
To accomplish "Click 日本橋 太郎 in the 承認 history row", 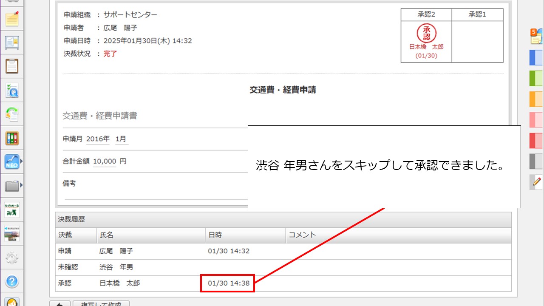I will pyautogui.click(x=119, y=283).
